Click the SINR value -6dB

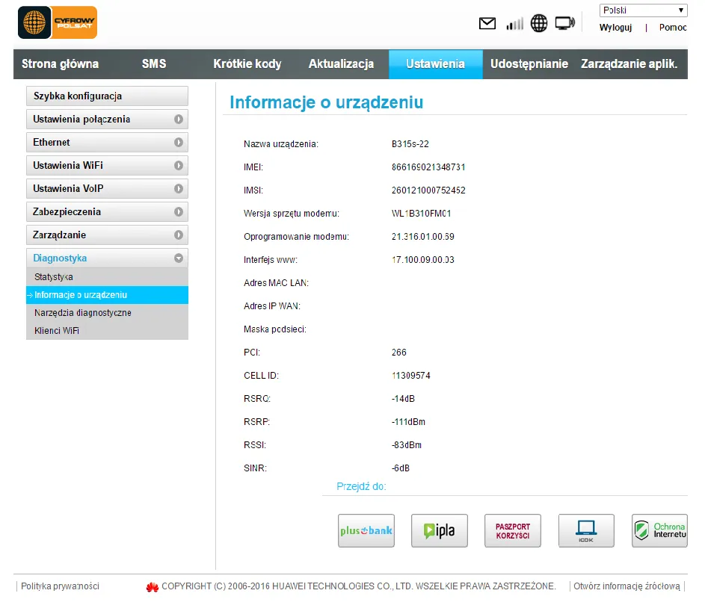pos(401,468)
